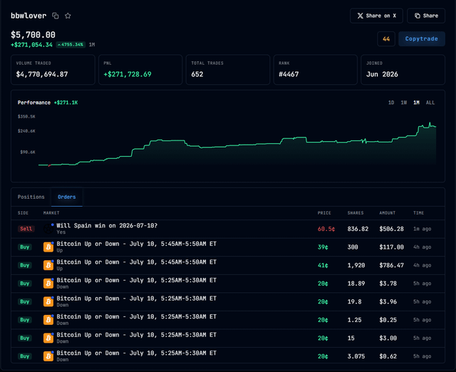The width and height of the screenshot is (456, 372).
Task: Copy the bbwlover username icon
Action: pyautogui.click(x=56, y=16)
